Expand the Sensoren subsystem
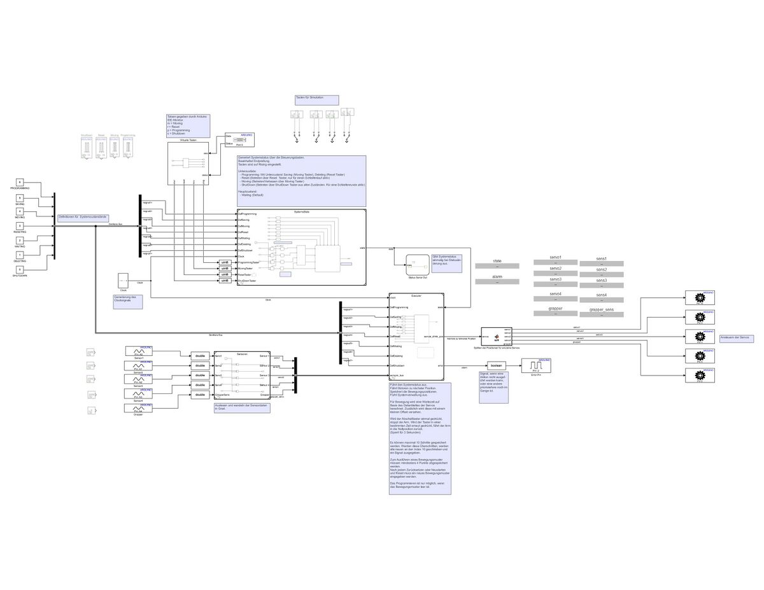764x590 pixels. coord(242,376)
